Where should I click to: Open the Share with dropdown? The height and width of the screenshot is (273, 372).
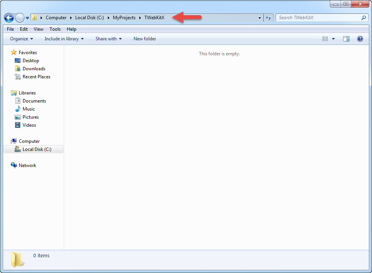coord(108,39)
